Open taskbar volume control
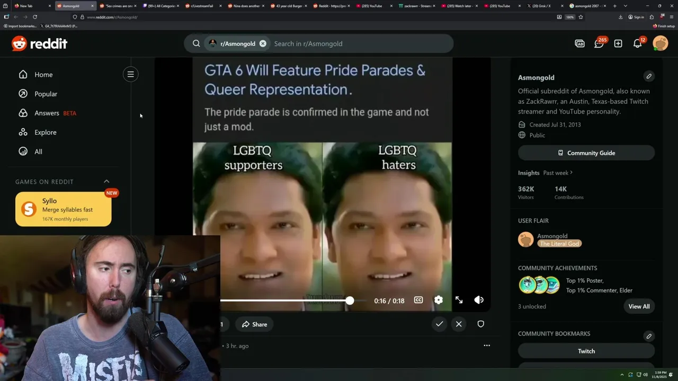 (x=645, y=375)
